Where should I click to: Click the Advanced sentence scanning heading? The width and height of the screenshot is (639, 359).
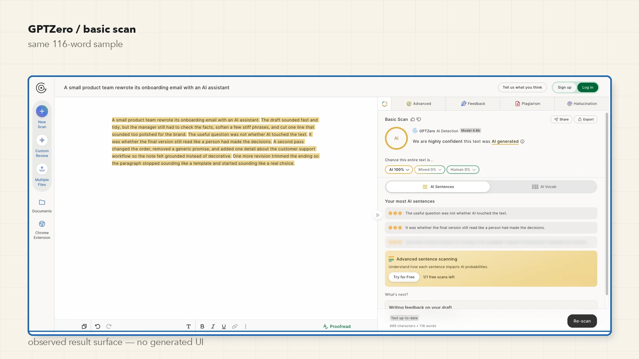[427, 259]
